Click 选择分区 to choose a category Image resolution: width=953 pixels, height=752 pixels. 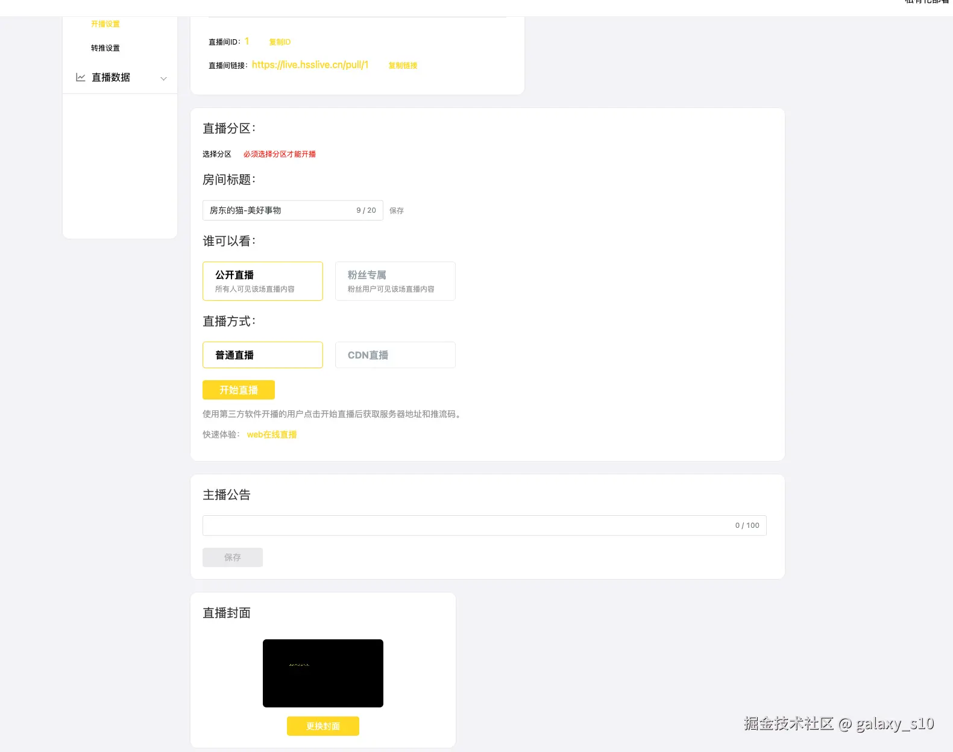coord(217,154)
